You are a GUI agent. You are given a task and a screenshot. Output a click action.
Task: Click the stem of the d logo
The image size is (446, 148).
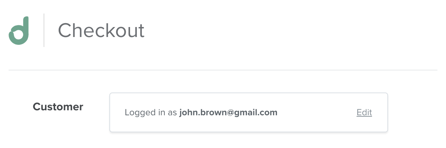[25, 27]
